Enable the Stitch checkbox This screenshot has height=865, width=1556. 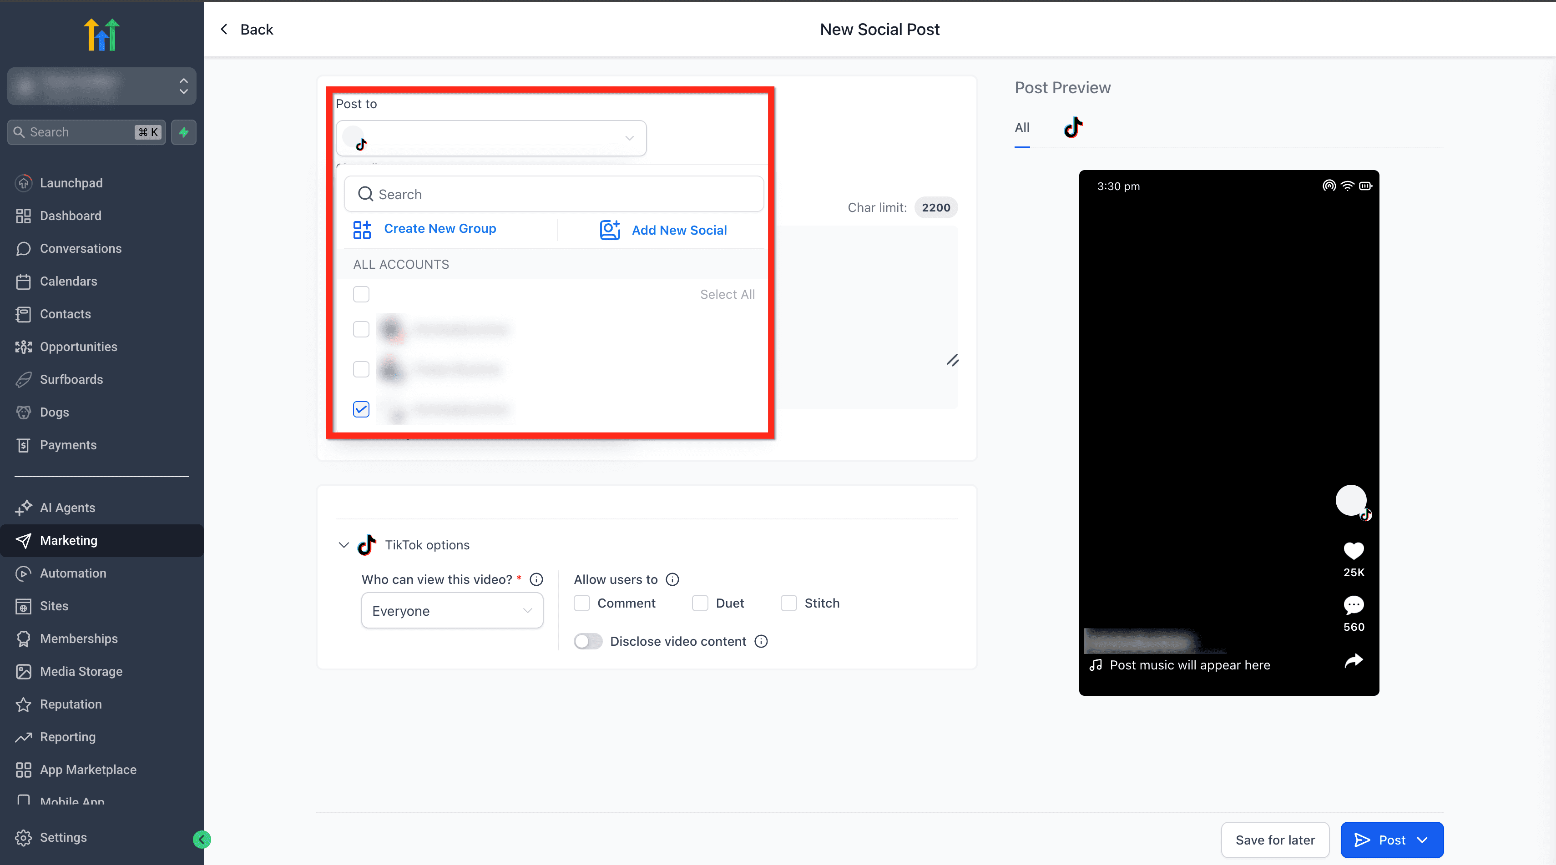click(x=789, y=603)
